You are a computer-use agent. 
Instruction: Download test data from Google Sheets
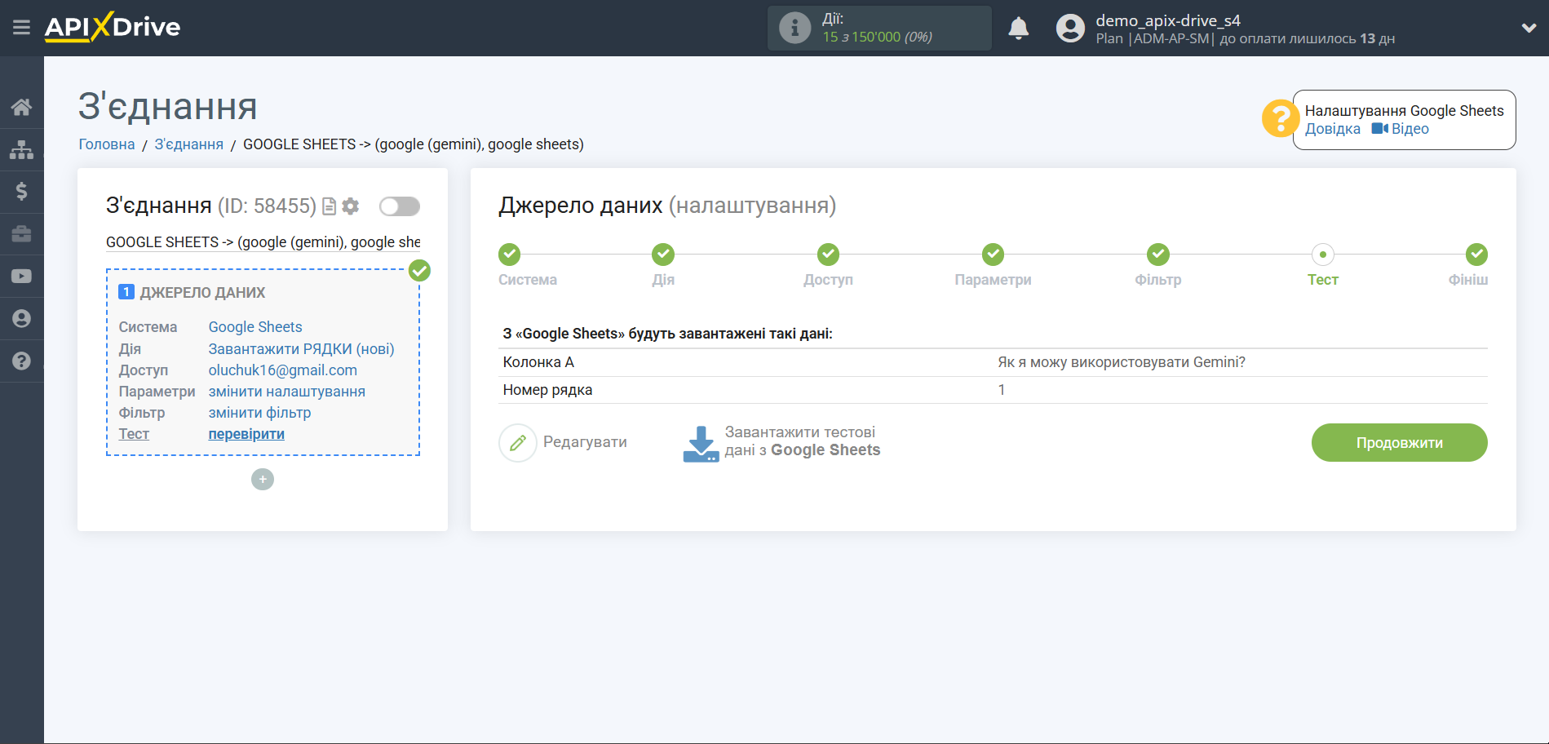(x=781, y=442)
